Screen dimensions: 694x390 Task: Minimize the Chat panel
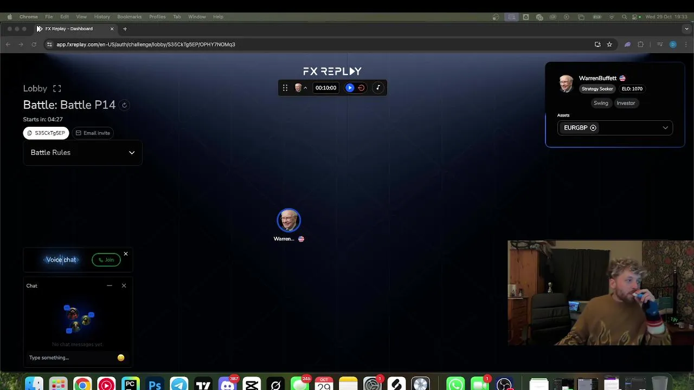point(110,285)
